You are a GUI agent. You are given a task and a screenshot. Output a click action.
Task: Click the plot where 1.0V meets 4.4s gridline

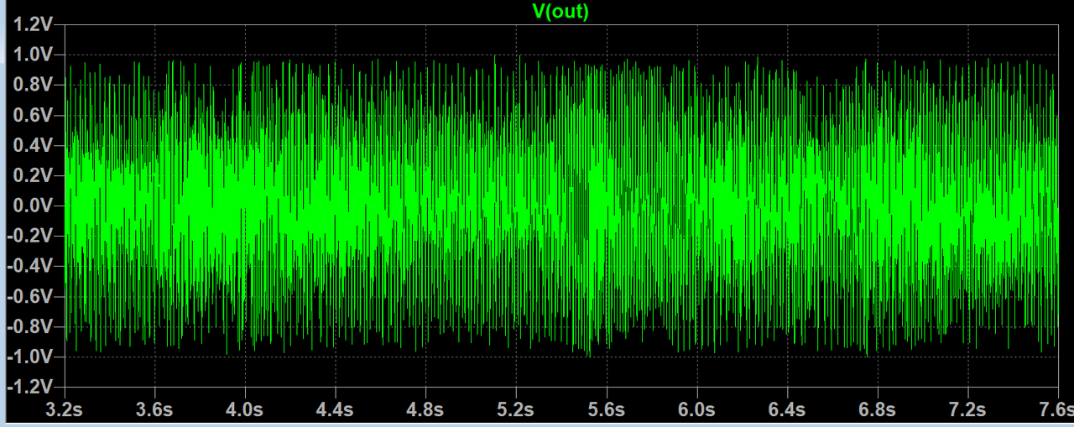pos(336,55)
